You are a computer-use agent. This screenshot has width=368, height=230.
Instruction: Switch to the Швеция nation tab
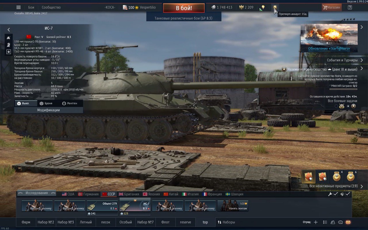(234, 194)
